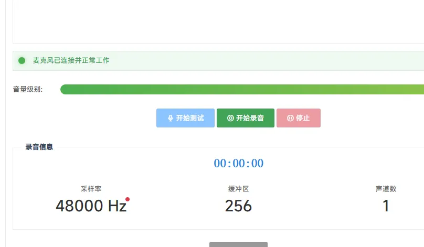Click the 音量级别 label
Screen dimensions: 424x247
point(28,90)
